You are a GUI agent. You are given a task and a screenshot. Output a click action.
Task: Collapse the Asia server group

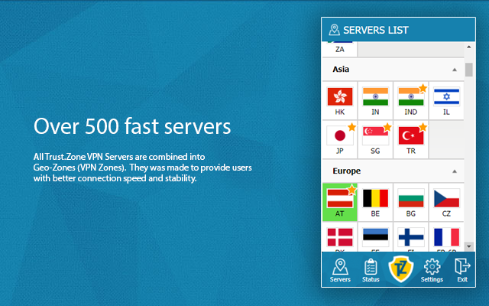point(455,70)
